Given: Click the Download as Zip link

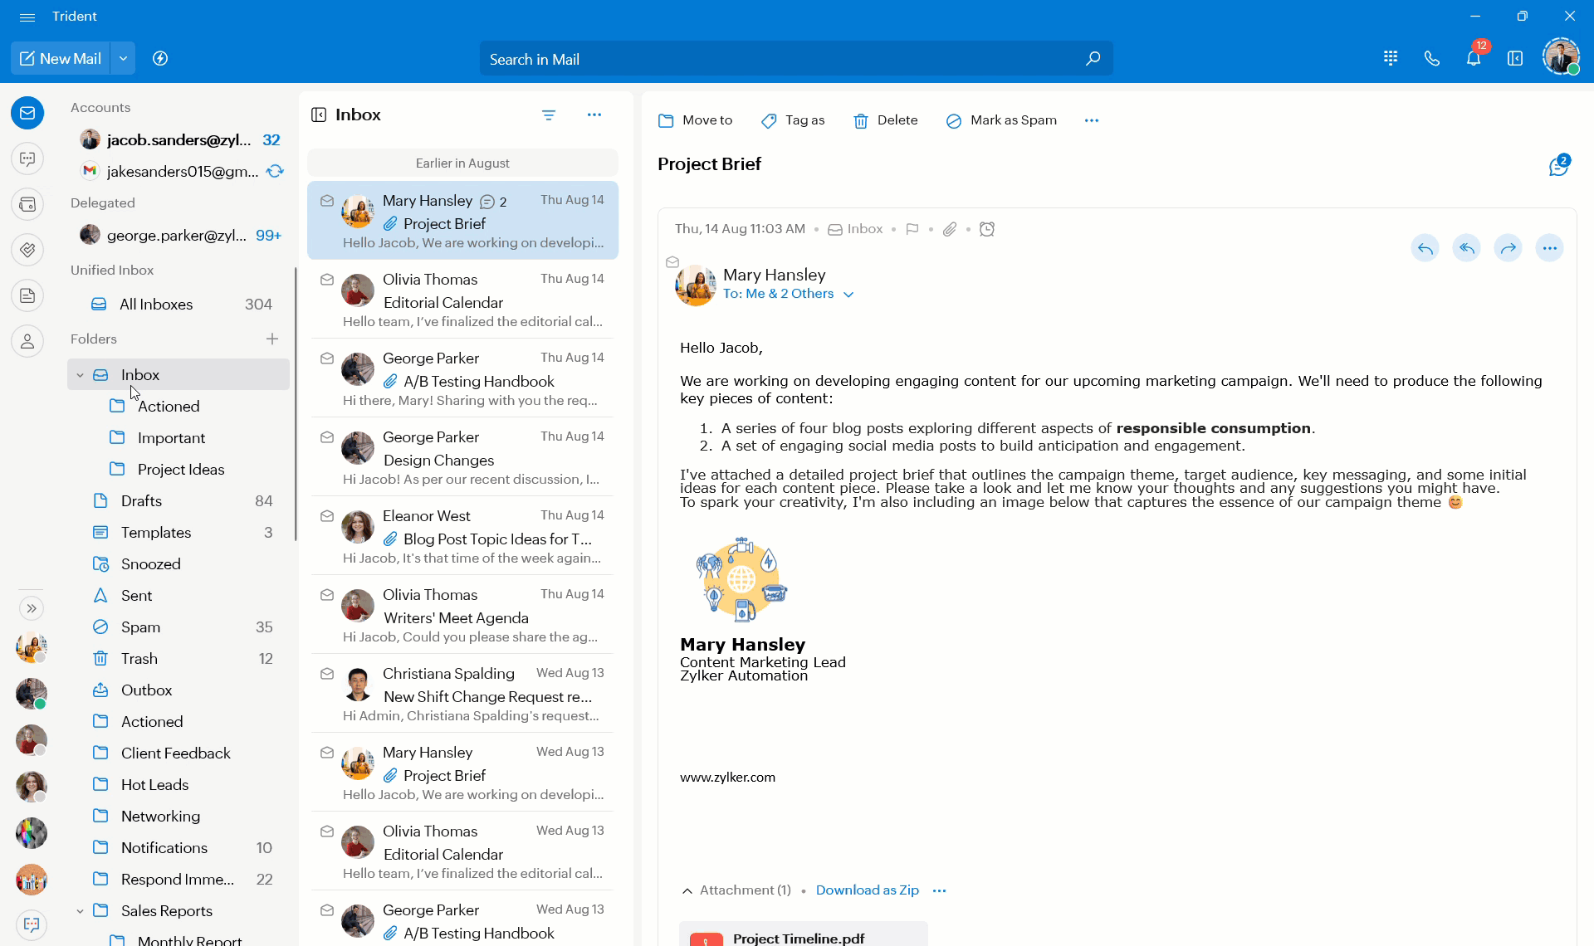Looking at the screenshot, I should point(867,890).
